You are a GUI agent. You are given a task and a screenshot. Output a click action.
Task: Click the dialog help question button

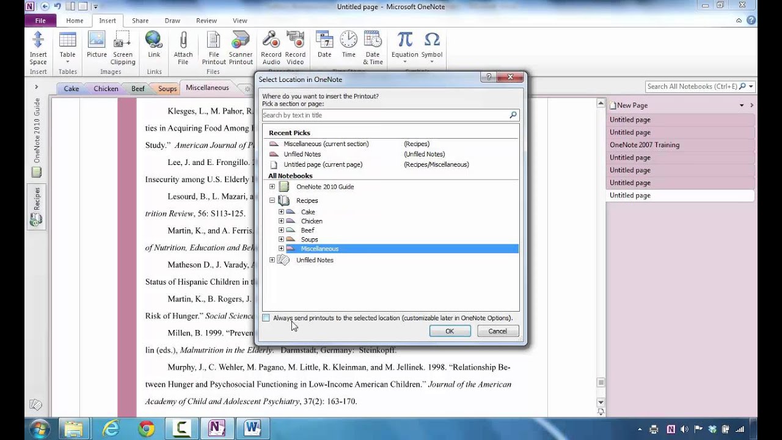point(488,77)
